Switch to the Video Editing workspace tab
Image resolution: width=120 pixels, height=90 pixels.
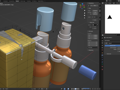tap(40, 1)
